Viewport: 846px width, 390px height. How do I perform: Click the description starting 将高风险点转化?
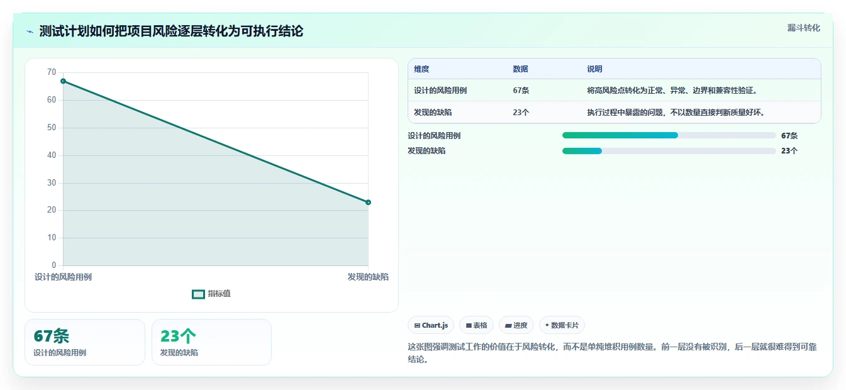[672, 91]
